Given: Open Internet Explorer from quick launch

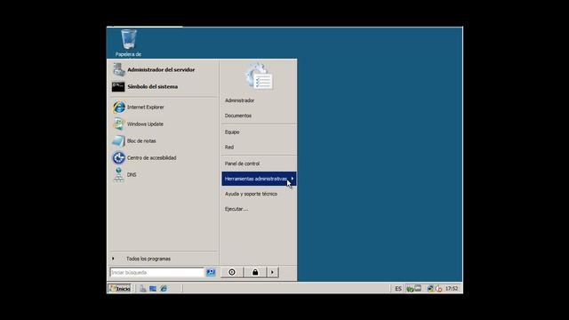Looking at the screenshot, I should pyautogui.click(x=164, y=289).
